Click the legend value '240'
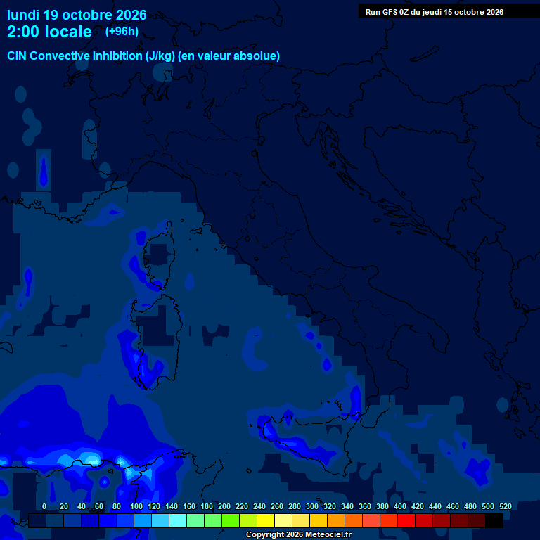540x540 pixels. point(259,506)
